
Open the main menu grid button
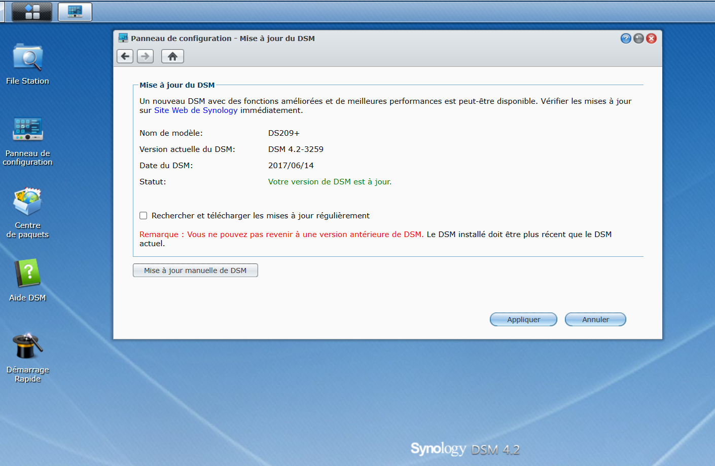tap(32, 12)
